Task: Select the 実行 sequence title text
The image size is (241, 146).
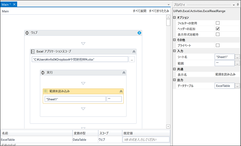Action: (x=50, y=72)
